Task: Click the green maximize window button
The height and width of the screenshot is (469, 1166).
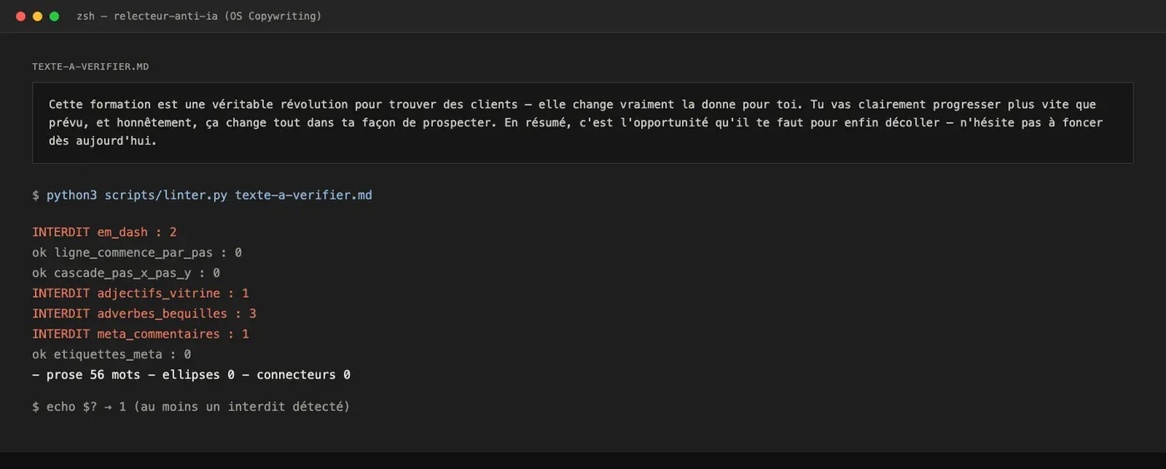Action: pyautogui.click(x=54, y=16)
